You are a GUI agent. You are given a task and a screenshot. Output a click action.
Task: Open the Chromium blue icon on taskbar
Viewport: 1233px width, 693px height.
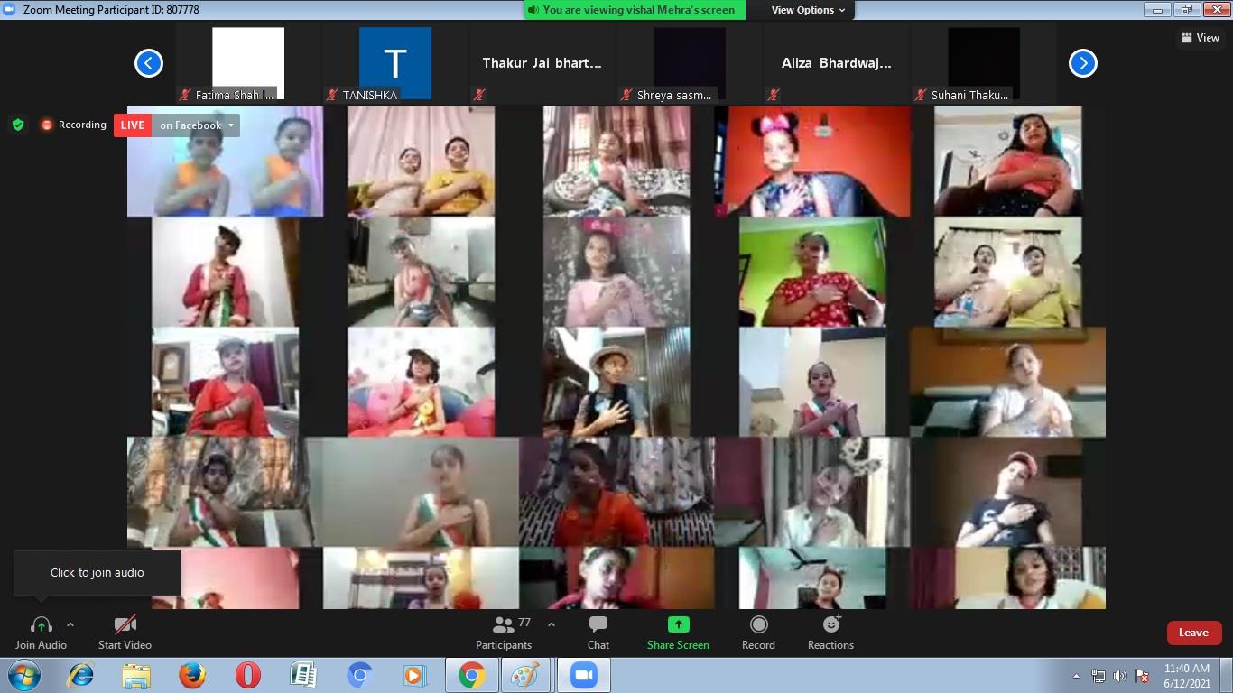[x=358, y=675]
